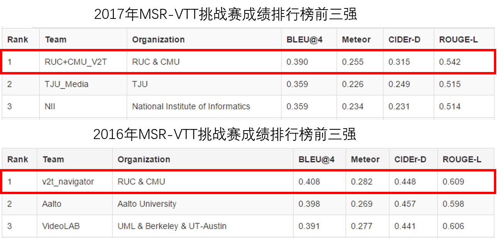Click the ROUGE-L header in the bottom table

(x=462, y=159)
